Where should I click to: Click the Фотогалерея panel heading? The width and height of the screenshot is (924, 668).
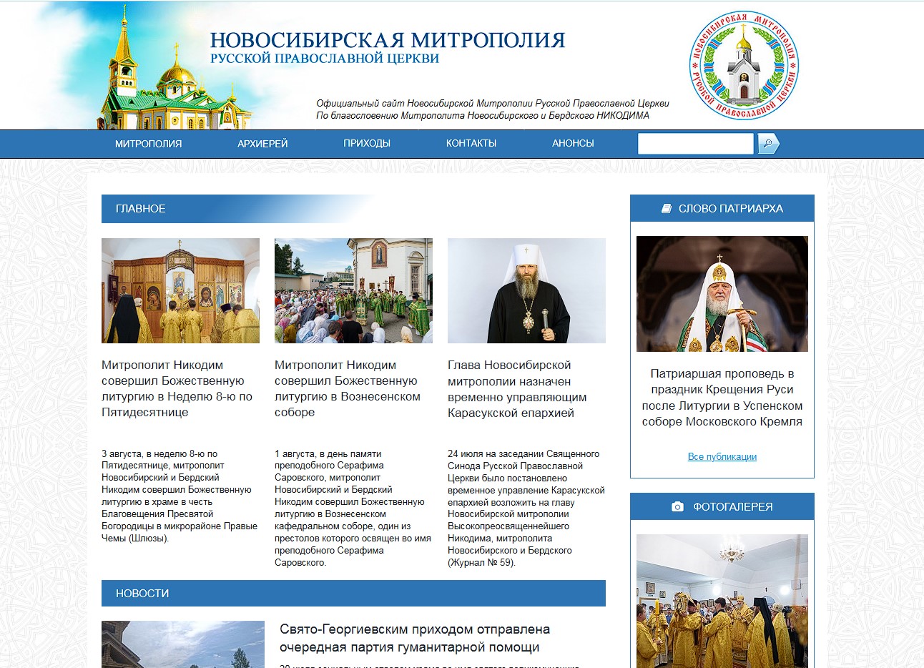coord(722,506)
